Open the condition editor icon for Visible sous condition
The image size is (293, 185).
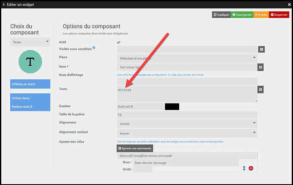click(262, 49)
